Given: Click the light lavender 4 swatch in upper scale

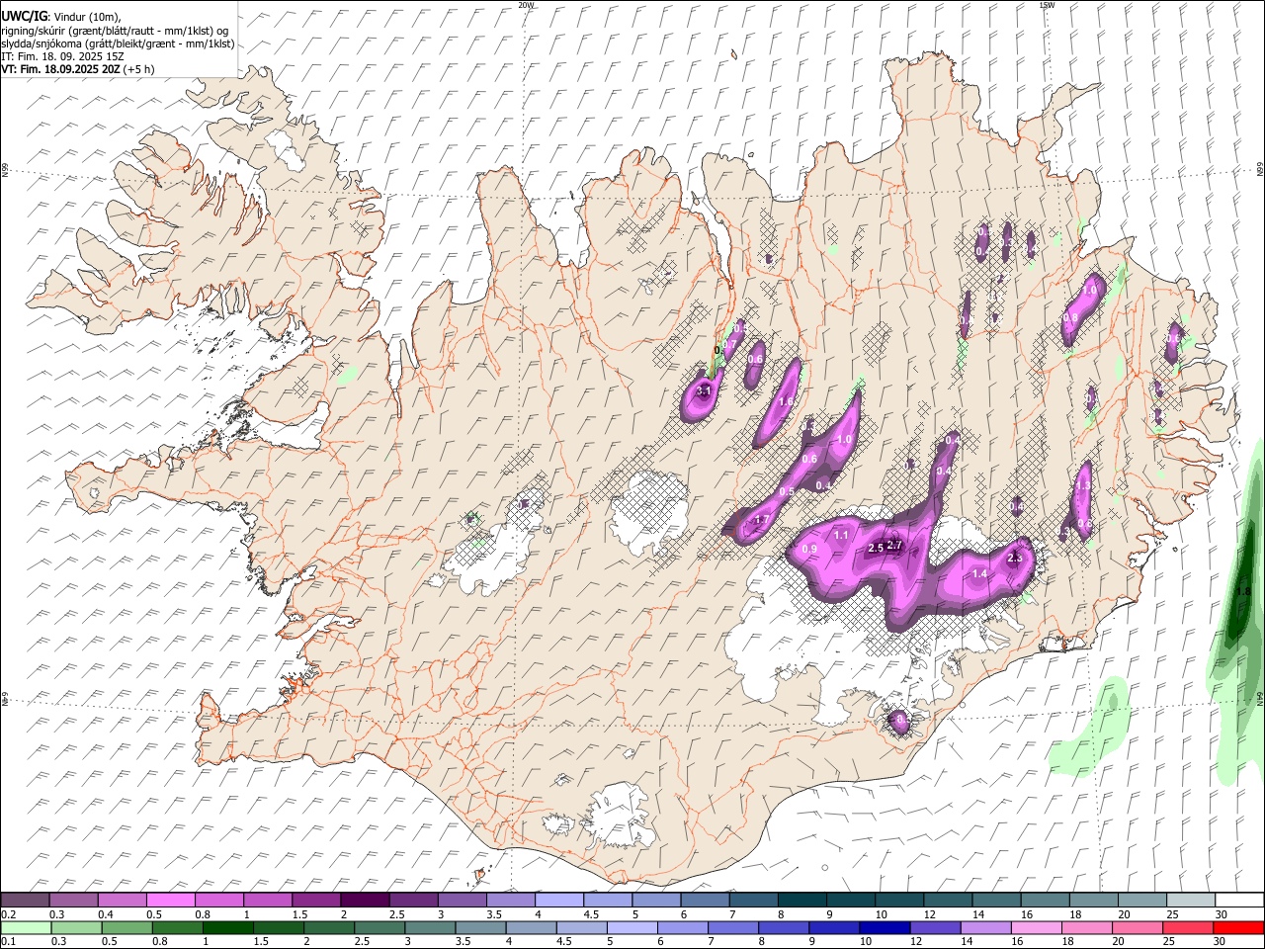Looking at the screenshot, I should coord(558,901).
